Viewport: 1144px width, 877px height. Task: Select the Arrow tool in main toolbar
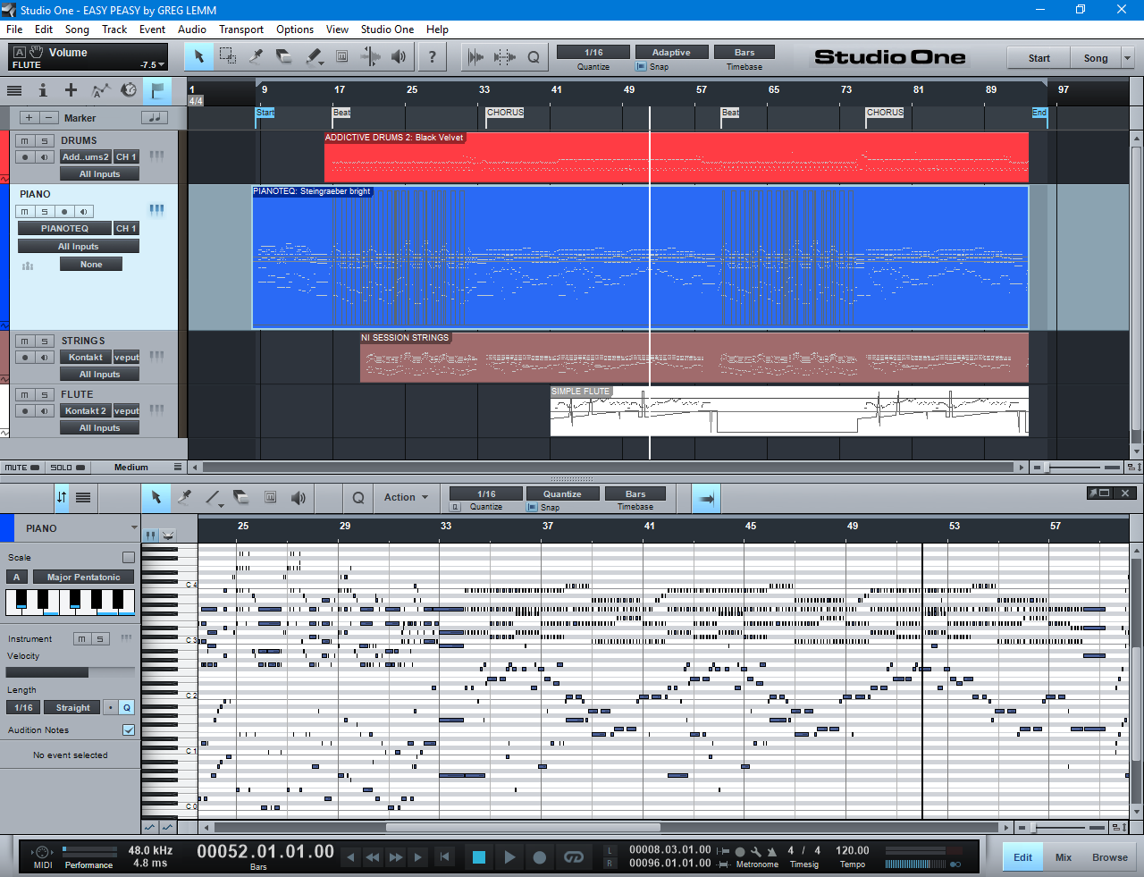tap(199, 57)
